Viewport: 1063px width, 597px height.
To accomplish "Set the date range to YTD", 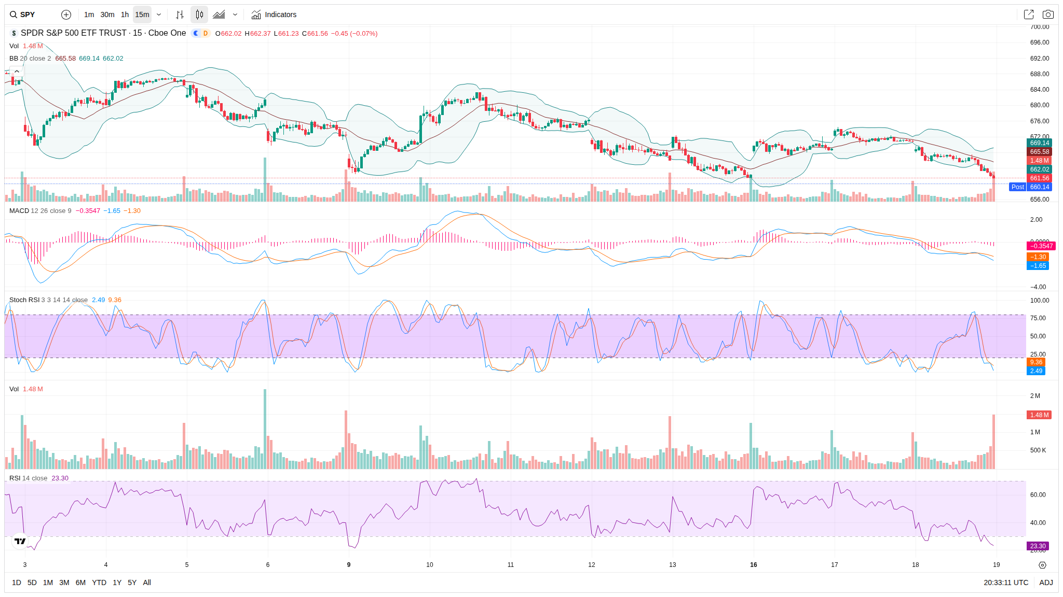I will (x=99, y=582).
